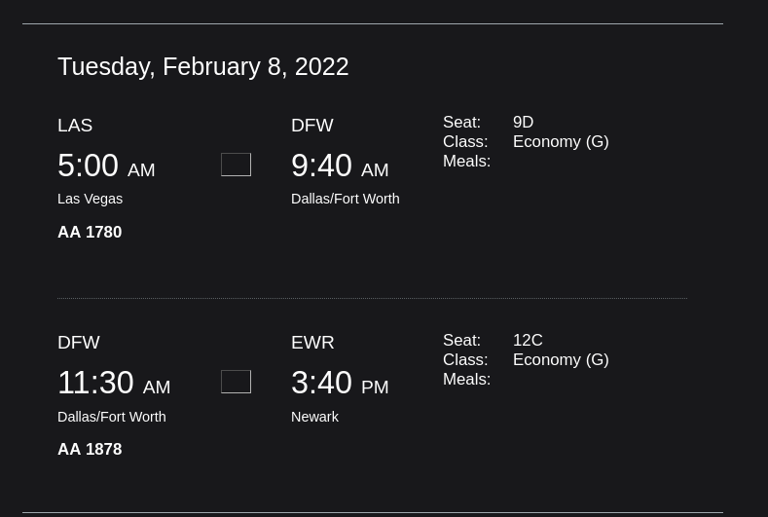Click the 5:00 AM departure time

(106, 166)
